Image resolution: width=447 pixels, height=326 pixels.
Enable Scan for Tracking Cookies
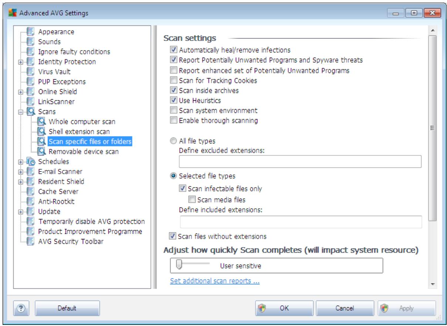pos(173,80)
